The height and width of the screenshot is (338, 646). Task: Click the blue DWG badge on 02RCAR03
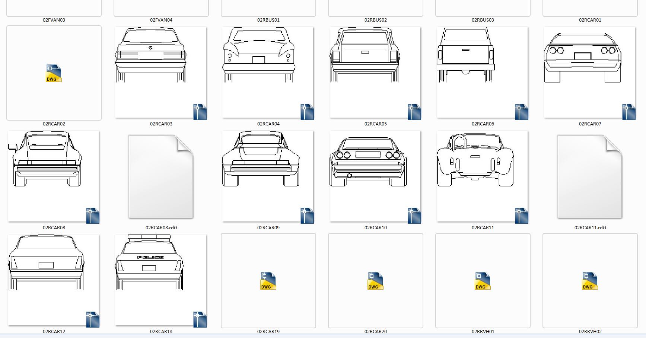[200, 112]
